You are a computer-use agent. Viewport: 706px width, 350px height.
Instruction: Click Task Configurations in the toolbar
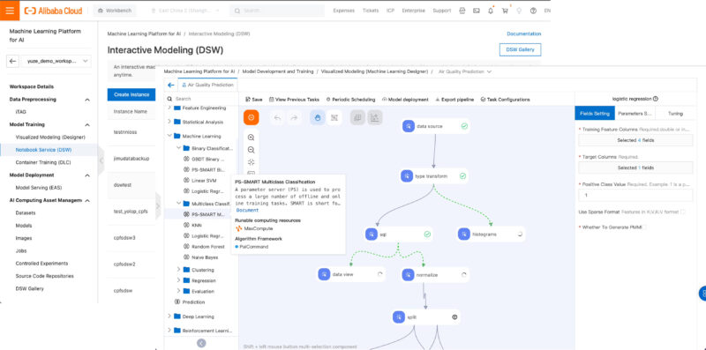point(505,100)
